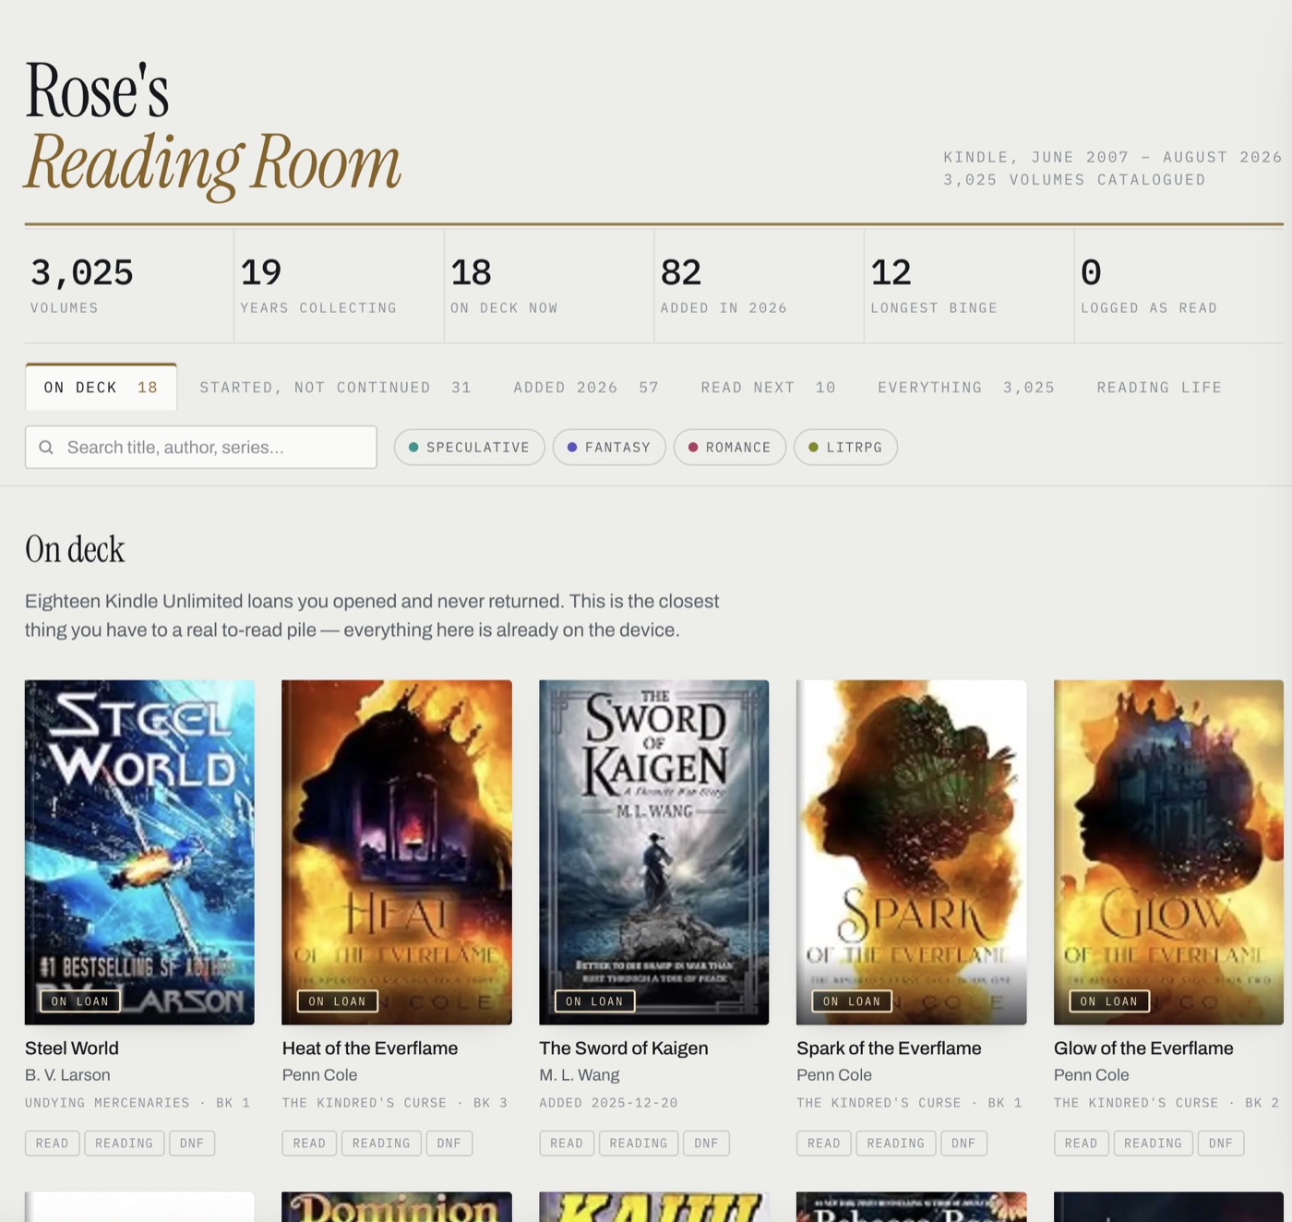Mark The Sword of Kaigen as Read
This screenshot has width=1292, height=1222.
pyautogui.click(x=567, y=1144)
